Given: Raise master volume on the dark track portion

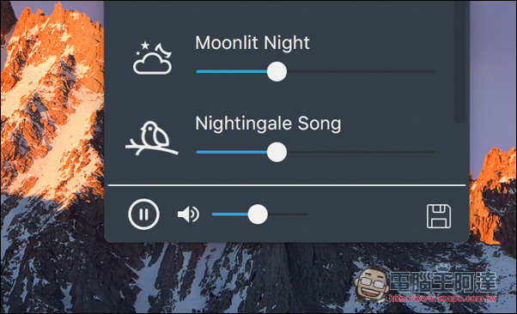Looking at the screenshot, I should [288, 214].
